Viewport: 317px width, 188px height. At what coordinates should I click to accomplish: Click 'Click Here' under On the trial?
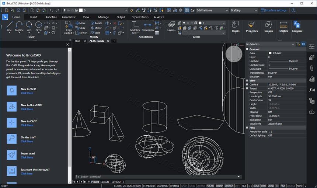(27, 141)
